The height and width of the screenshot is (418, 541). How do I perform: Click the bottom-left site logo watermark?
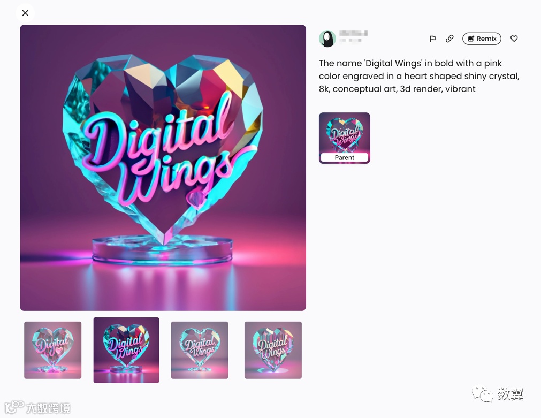[x=37, y=408]
